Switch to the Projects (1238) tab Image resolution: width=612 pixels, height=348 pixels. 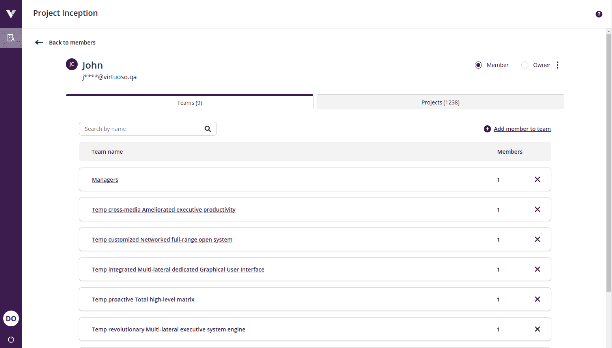tap(440, 102)
